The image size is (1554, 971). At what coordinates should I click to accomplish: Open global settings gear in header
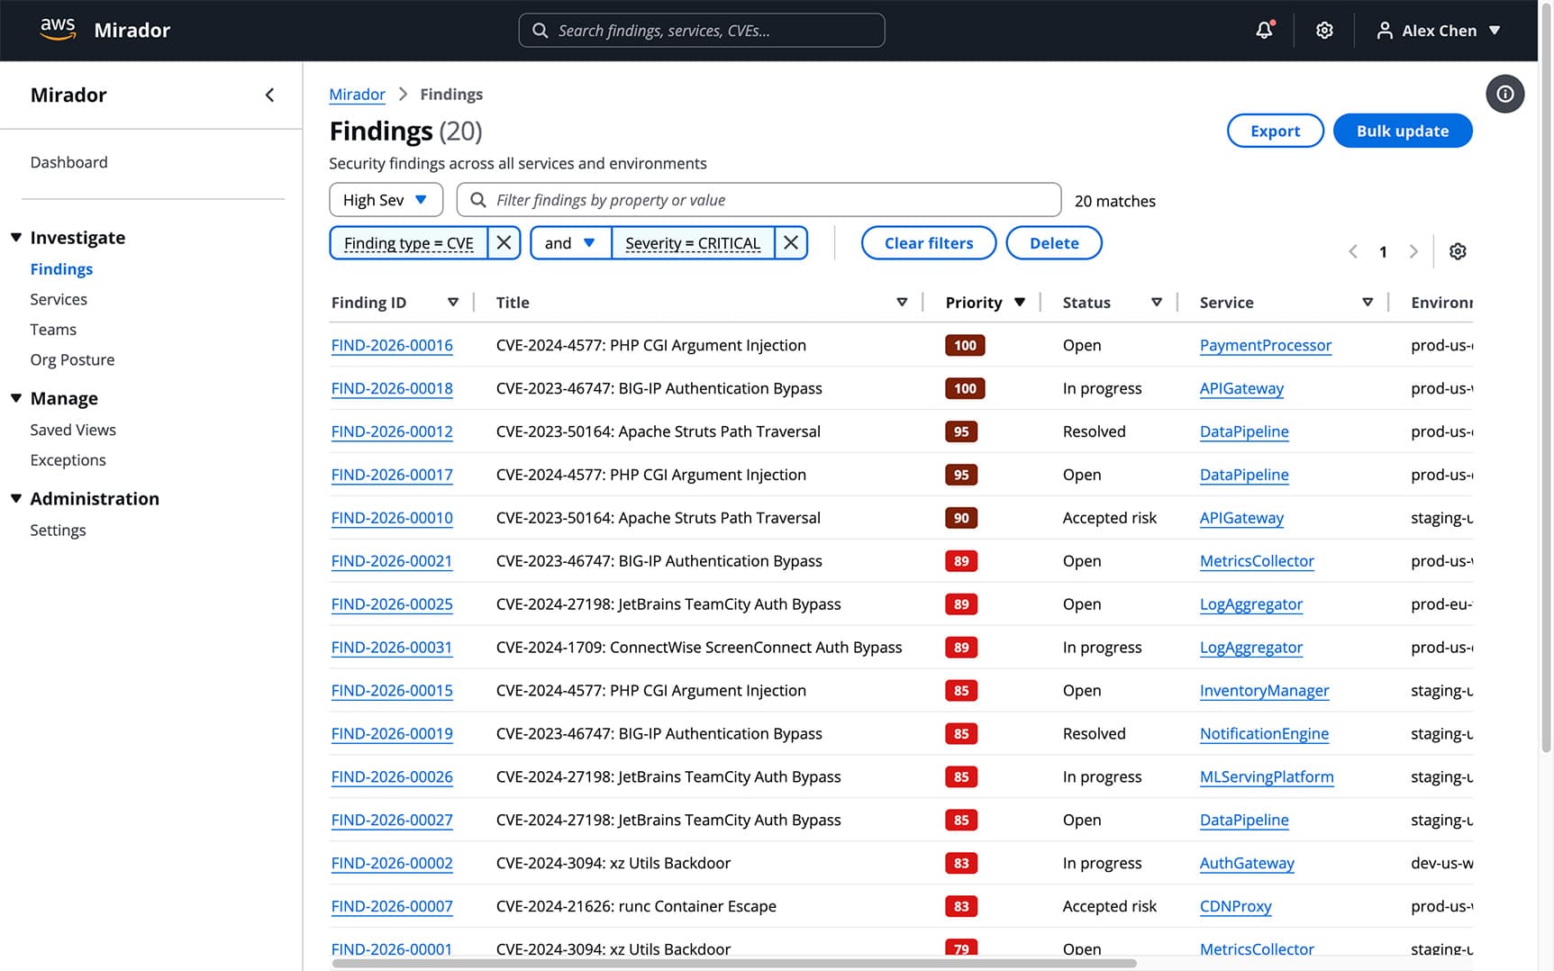(1323, 31)
